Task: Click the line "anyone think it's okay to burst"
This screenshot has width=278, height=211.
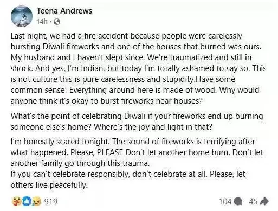Action: pyautogui.click(x=106, y=101)
